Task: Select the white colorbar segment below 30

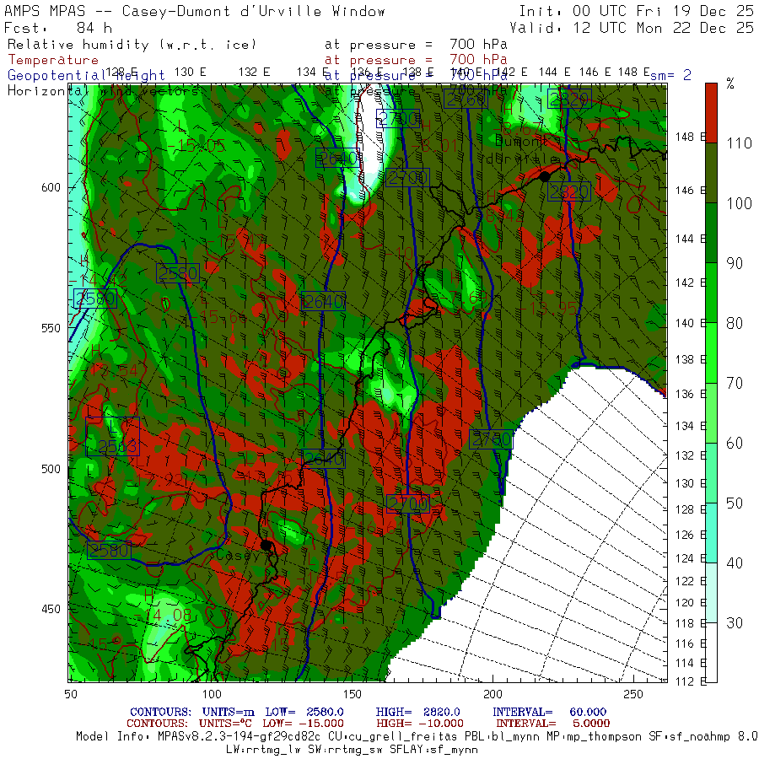Action: [x=711, y=653]
